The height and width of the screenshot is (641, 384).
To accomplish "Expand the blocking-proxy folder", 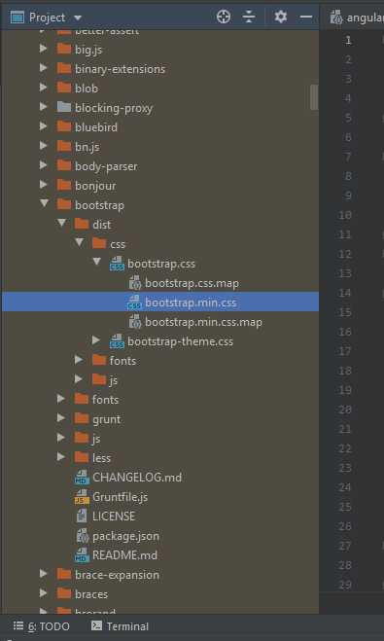I will 44,107.
